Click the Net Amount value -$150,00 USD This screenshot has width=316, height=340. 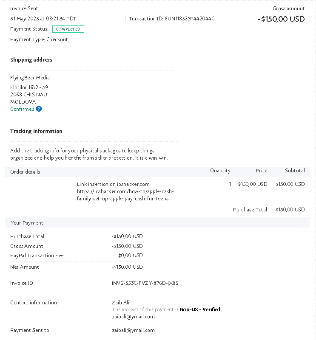127,267
